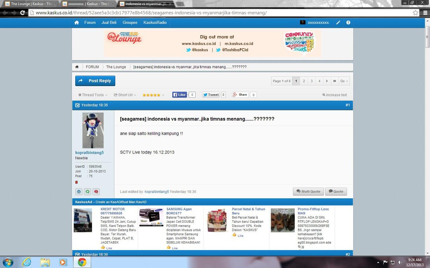The width and height of the screenshot is (430, 268).
Task: Open post #1 permalink
Action: (x=348, y=105)
